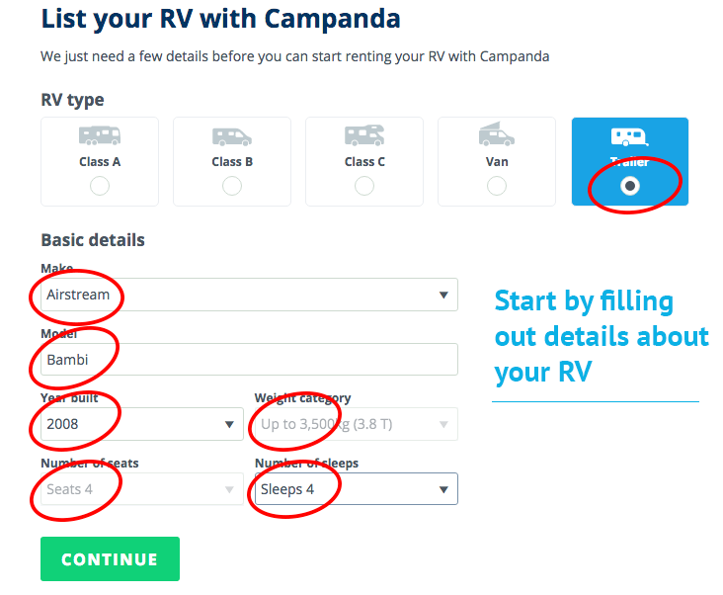Pick the Van radio button
Viewport: 723px width, 595px height.
(x=497, y=187)
